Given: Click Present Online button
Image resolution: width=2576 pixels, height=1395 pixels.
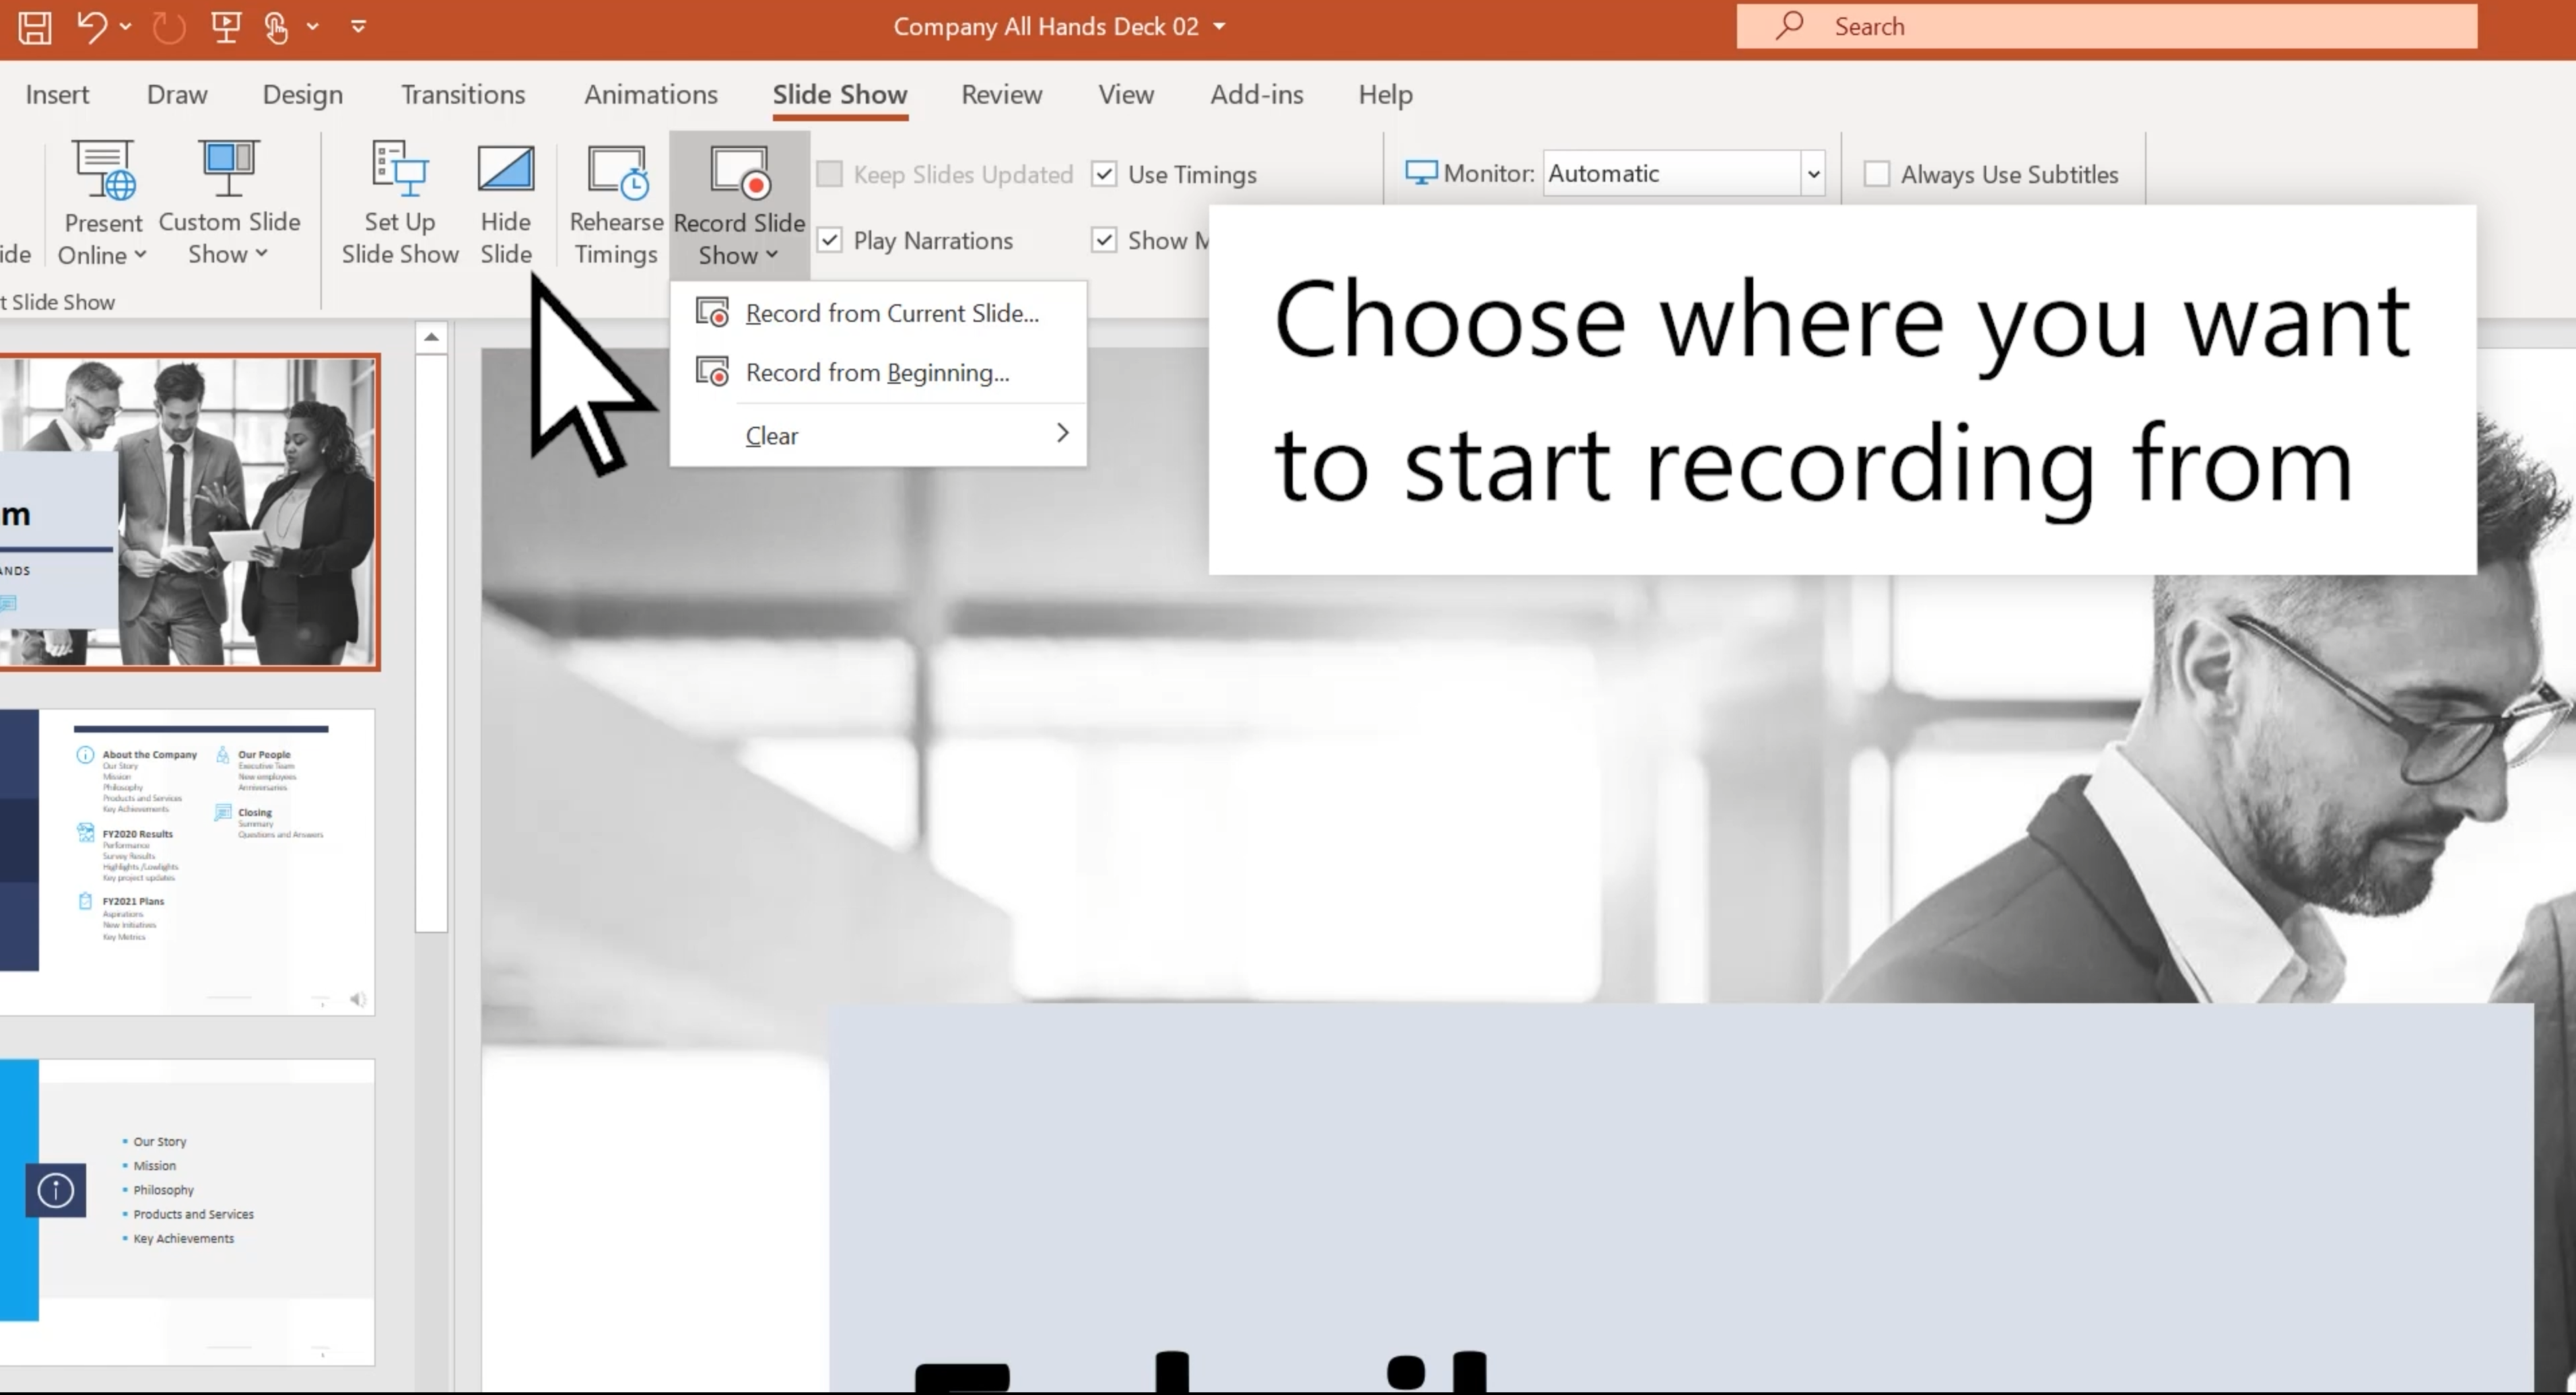Looking at the screenshot, I should 103,203.
